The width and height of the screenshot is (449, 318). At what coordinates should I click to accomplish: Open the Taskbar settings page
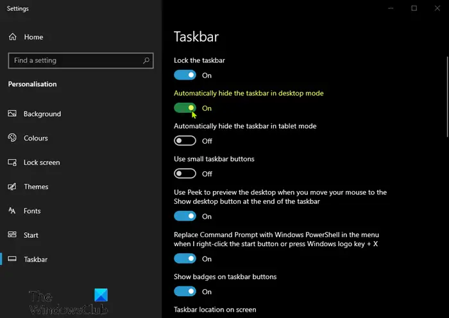tap(36, 259)
